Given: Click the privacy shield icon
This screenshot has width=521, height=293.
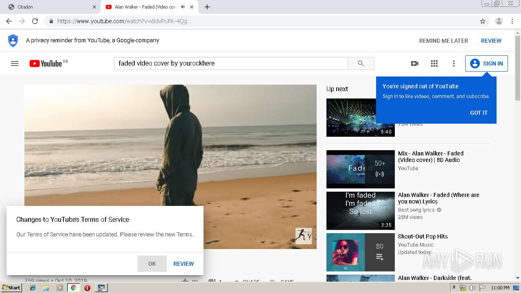Looking at the screenshot, I should click(13, 41).
